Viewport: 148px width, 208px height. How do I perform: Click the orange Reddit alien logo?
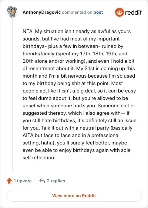tap(119, 12)
